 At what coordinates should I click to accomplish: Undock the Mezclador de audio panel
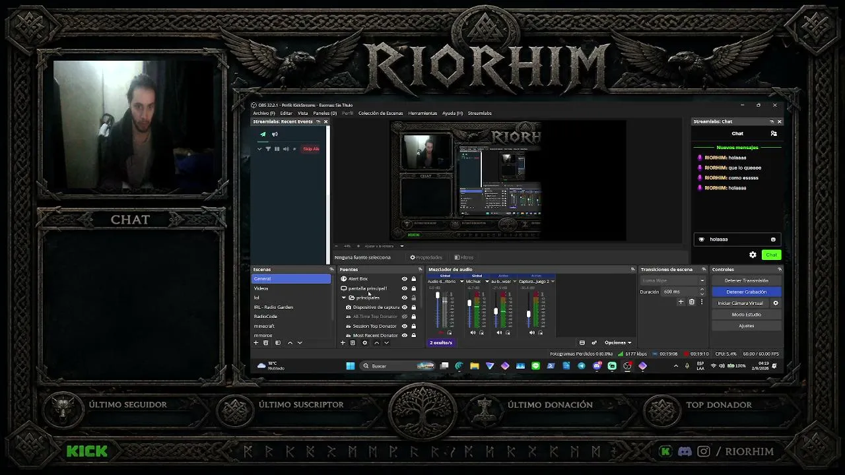pos(632,269)
